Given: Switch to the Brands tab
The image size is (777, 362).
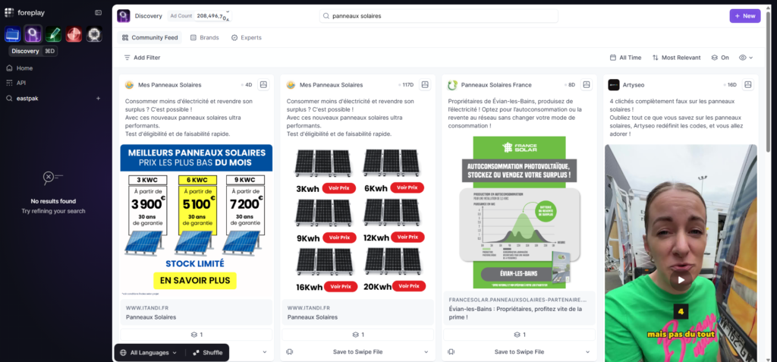Looking at the screenshot, I should (204, 38).
